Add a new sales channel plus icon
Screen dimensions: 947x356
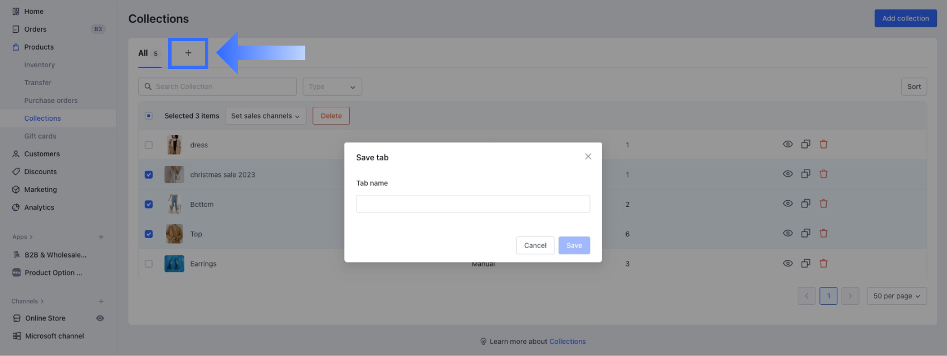[x=101, y=301]
